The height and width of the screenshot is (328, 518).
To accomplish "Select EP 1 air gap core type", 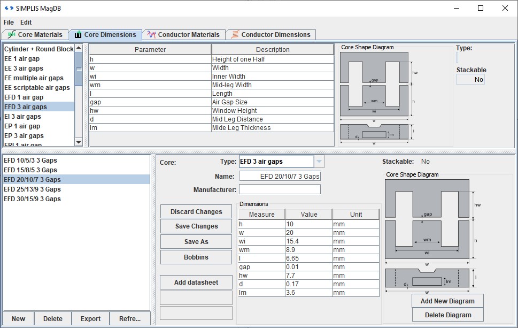I will (x=22, y=126).
